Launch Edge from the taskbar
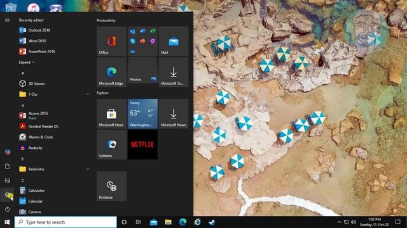 (183, 222)
